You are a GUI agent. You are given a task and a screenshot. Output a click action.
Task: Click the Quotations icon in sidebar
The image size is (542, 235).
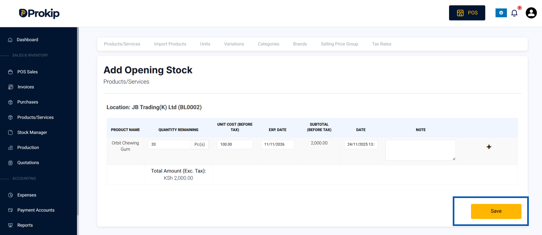[11, 163]
